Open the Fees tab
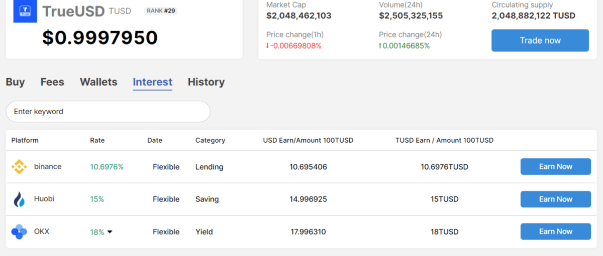This screenshot has height=256, width=603. click(52, 82)
